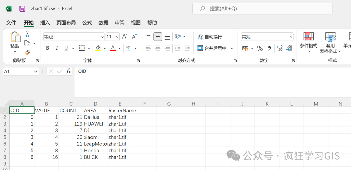Select the Format Painter brush icon
The height and width of the screenshot is (170, 351).
pos(27,52)
